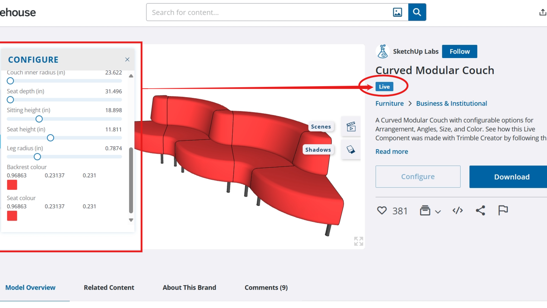Open the Comments (9) tab

click(266, 287)
